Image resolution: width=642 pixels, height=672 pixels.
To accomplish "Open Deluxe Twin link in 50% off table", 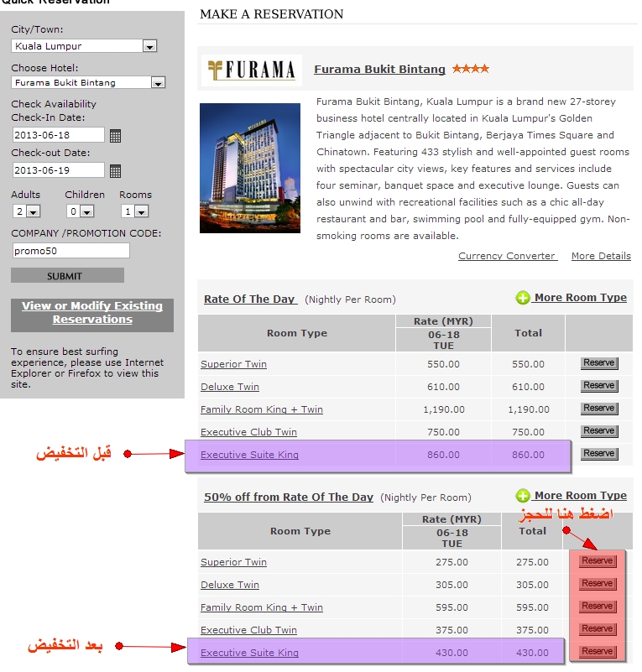I will tap(230, 585).
